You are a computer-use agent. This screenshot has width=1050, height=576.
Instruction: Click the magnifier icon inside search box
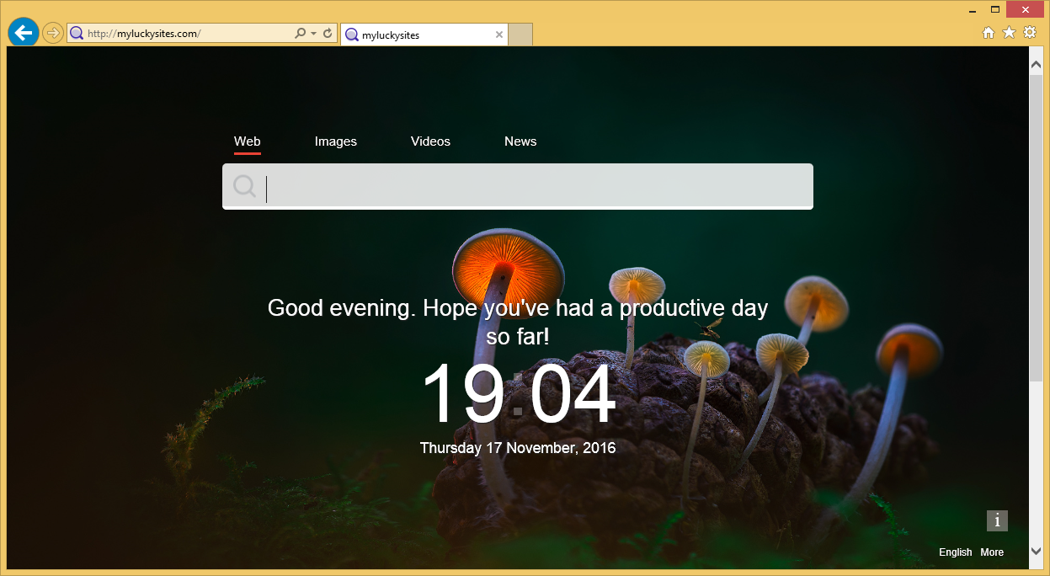pyautogui.click(x=244, y=186)
